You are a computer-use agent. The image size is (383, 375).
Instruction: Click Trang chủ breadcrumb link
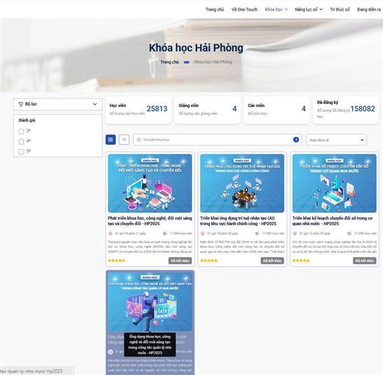(x=170, y=62)
